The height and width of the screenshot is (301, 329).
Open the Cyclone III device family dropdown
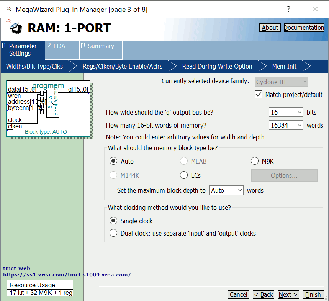coord(281,82)
